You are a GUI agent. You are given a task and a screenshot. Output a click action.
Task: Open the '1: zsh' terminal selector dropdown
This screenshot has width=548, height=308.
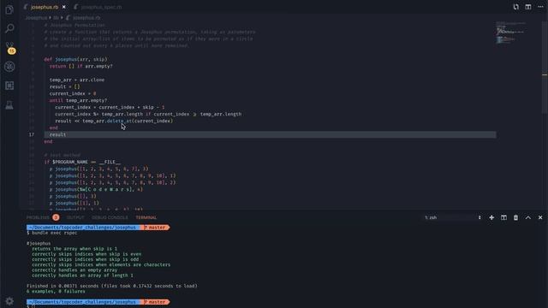pyautogui.click(x=453, y=217)
